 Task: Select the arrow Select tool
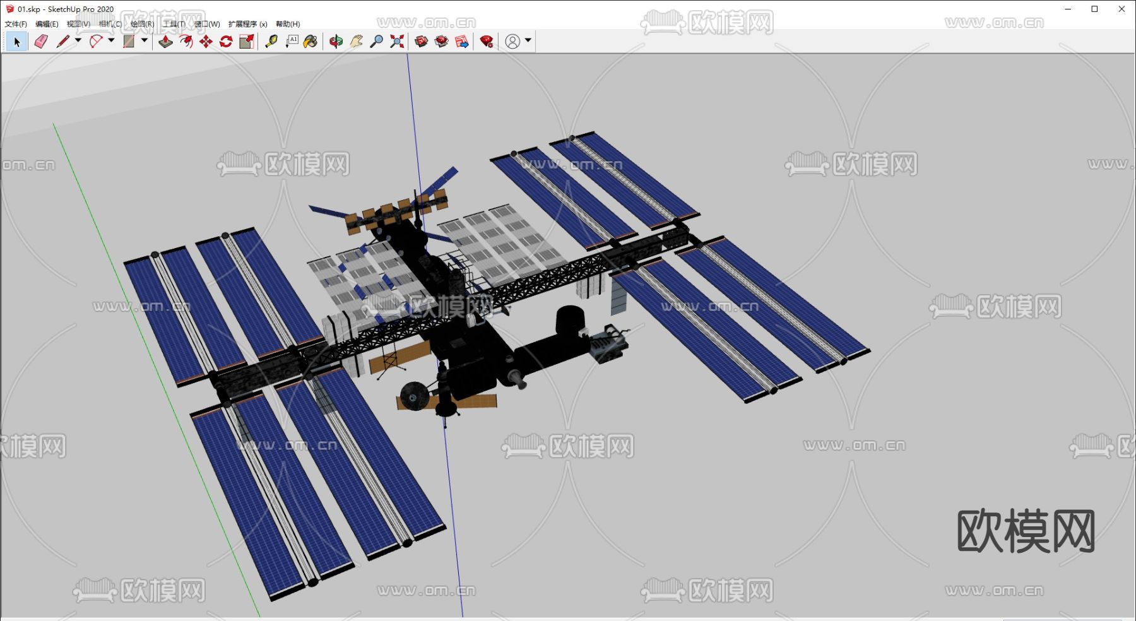(x=17, y=42)
